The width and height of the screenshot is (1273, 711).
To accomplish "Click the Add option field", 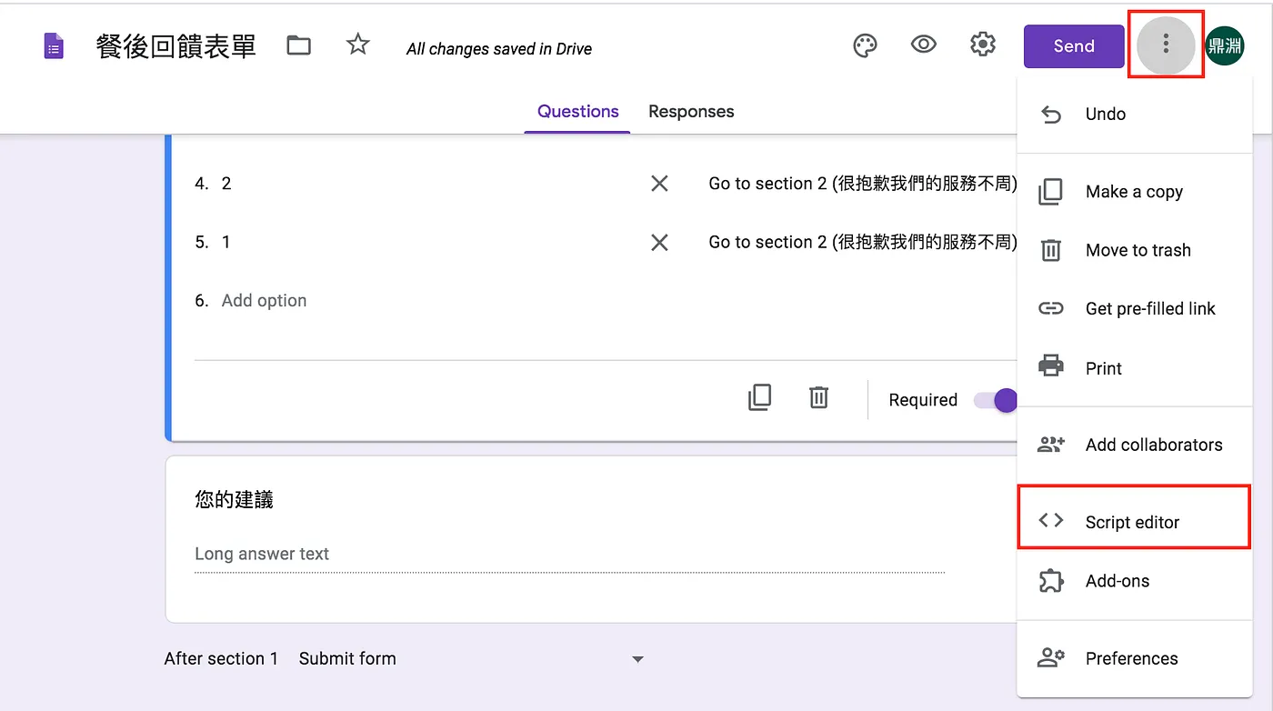I will click(x=264, y=301).
